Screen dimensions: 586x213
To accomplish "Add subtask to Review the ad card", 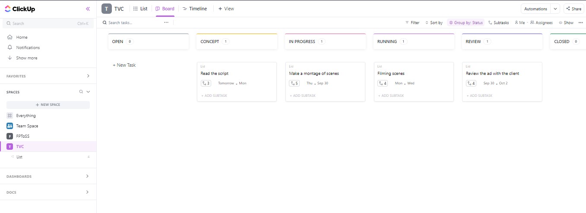I will click(x=479, y=96).
